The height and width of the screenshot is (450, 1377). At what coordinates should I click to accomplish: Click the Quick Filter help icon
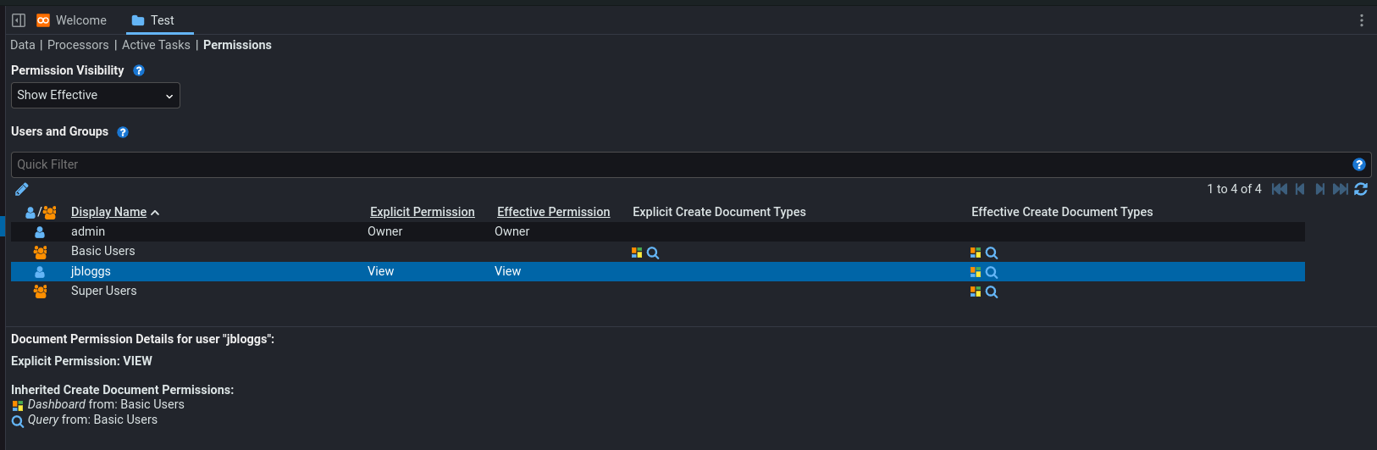click(x=1359, y=164)
